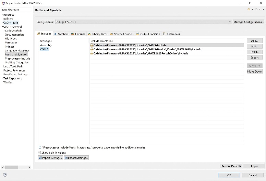Image resolution: width=266 pixels, height=181 pixels.
Task: Click the folder icon of CMSIS\Include entry
Action: (x=92, y=45)
